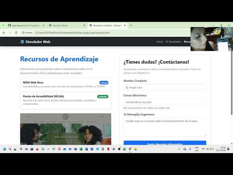Show hidden system tray icons
This screenshot has width=233, height=175.
click(x=179, y=149)
